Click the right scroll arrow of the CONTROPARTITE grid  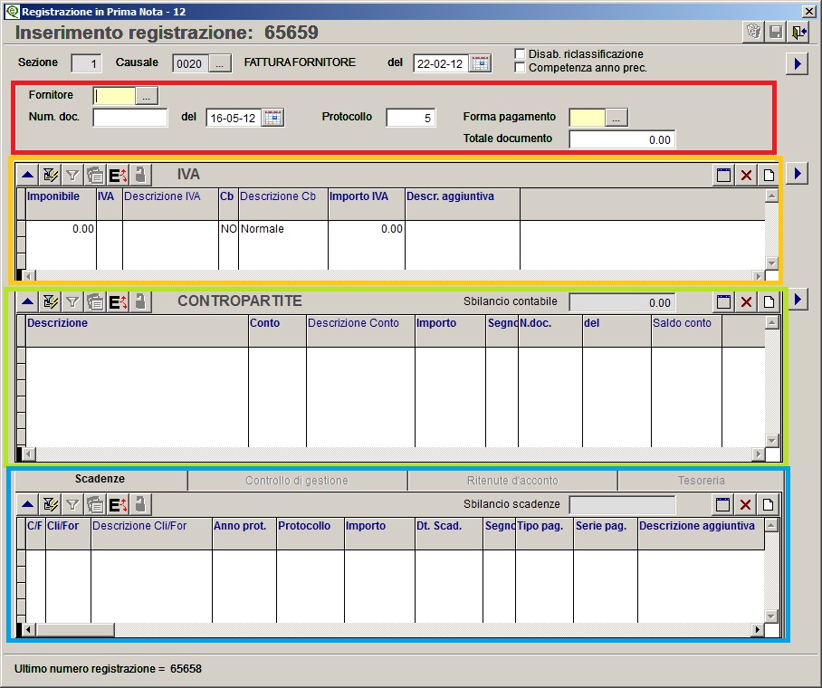(758, 454)
